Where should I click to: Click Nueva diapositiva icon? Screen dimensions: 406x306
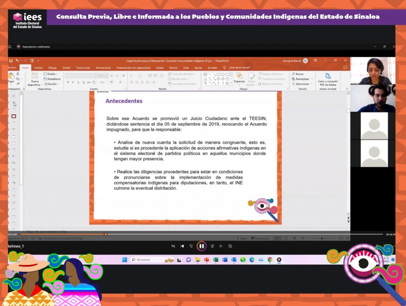pos(34,79)
